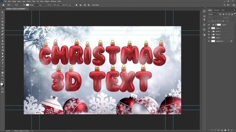Switch to the Channels tab
Viewport: 236px width, 132px height.
click(216, 10)
